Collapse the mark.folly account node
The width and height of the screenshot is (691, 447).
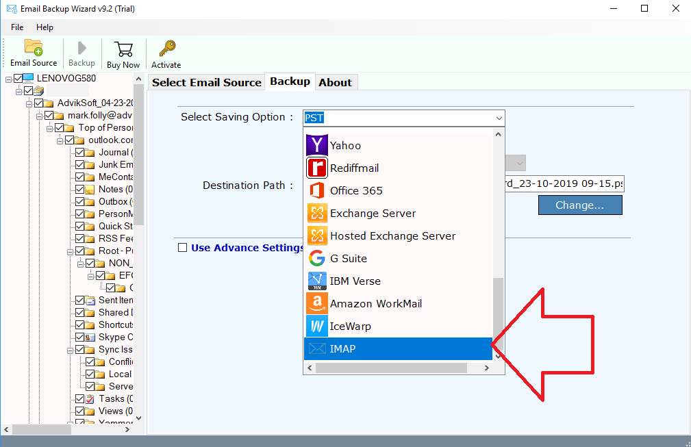click(x=39, y=116)
